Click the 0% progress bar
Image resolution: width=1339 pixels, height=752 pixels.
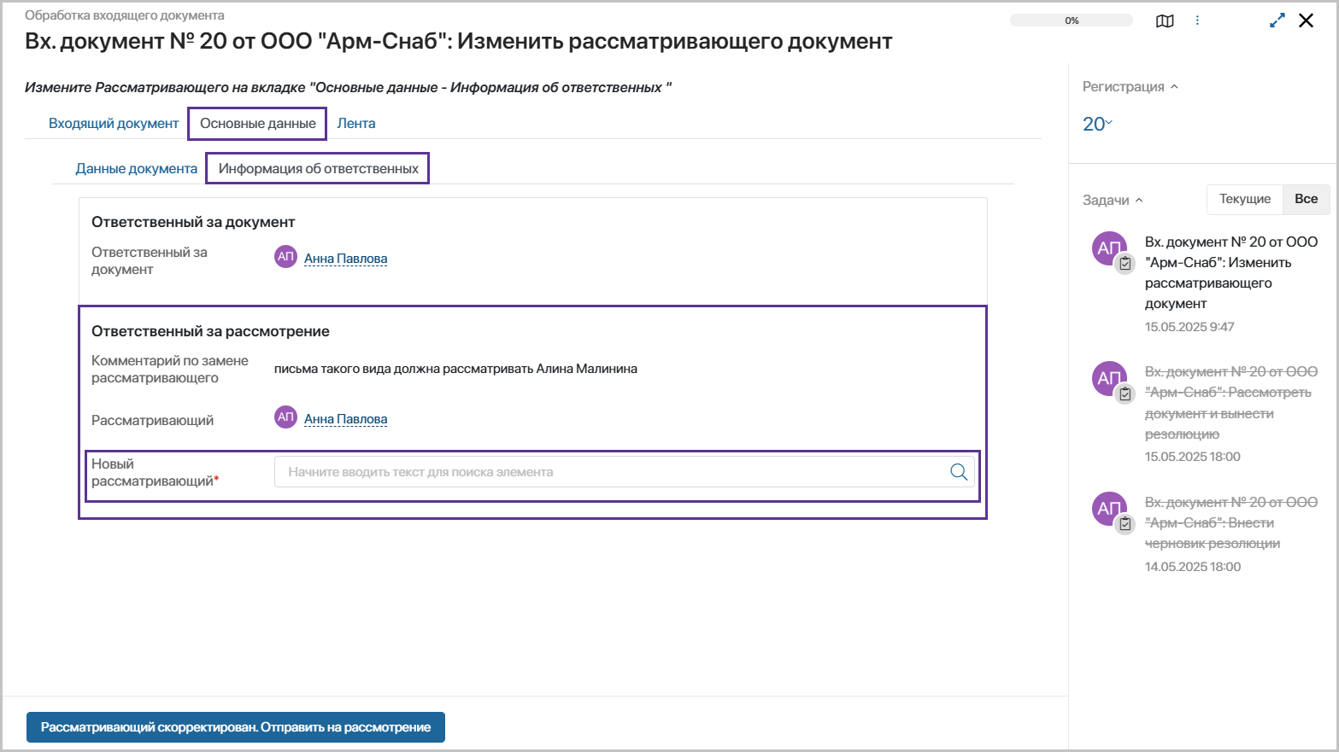1071,20
